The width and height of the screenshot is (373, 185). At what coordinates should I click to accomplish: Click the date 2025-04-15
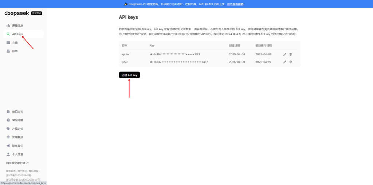click(264, 62)
